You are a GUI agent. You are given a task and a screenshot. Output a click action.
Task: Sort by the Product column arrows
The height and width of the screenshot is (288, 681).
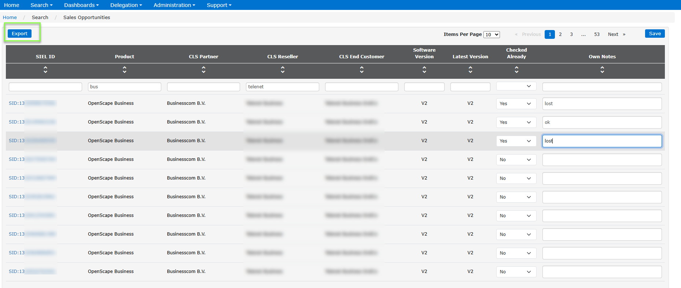[125, 70]
